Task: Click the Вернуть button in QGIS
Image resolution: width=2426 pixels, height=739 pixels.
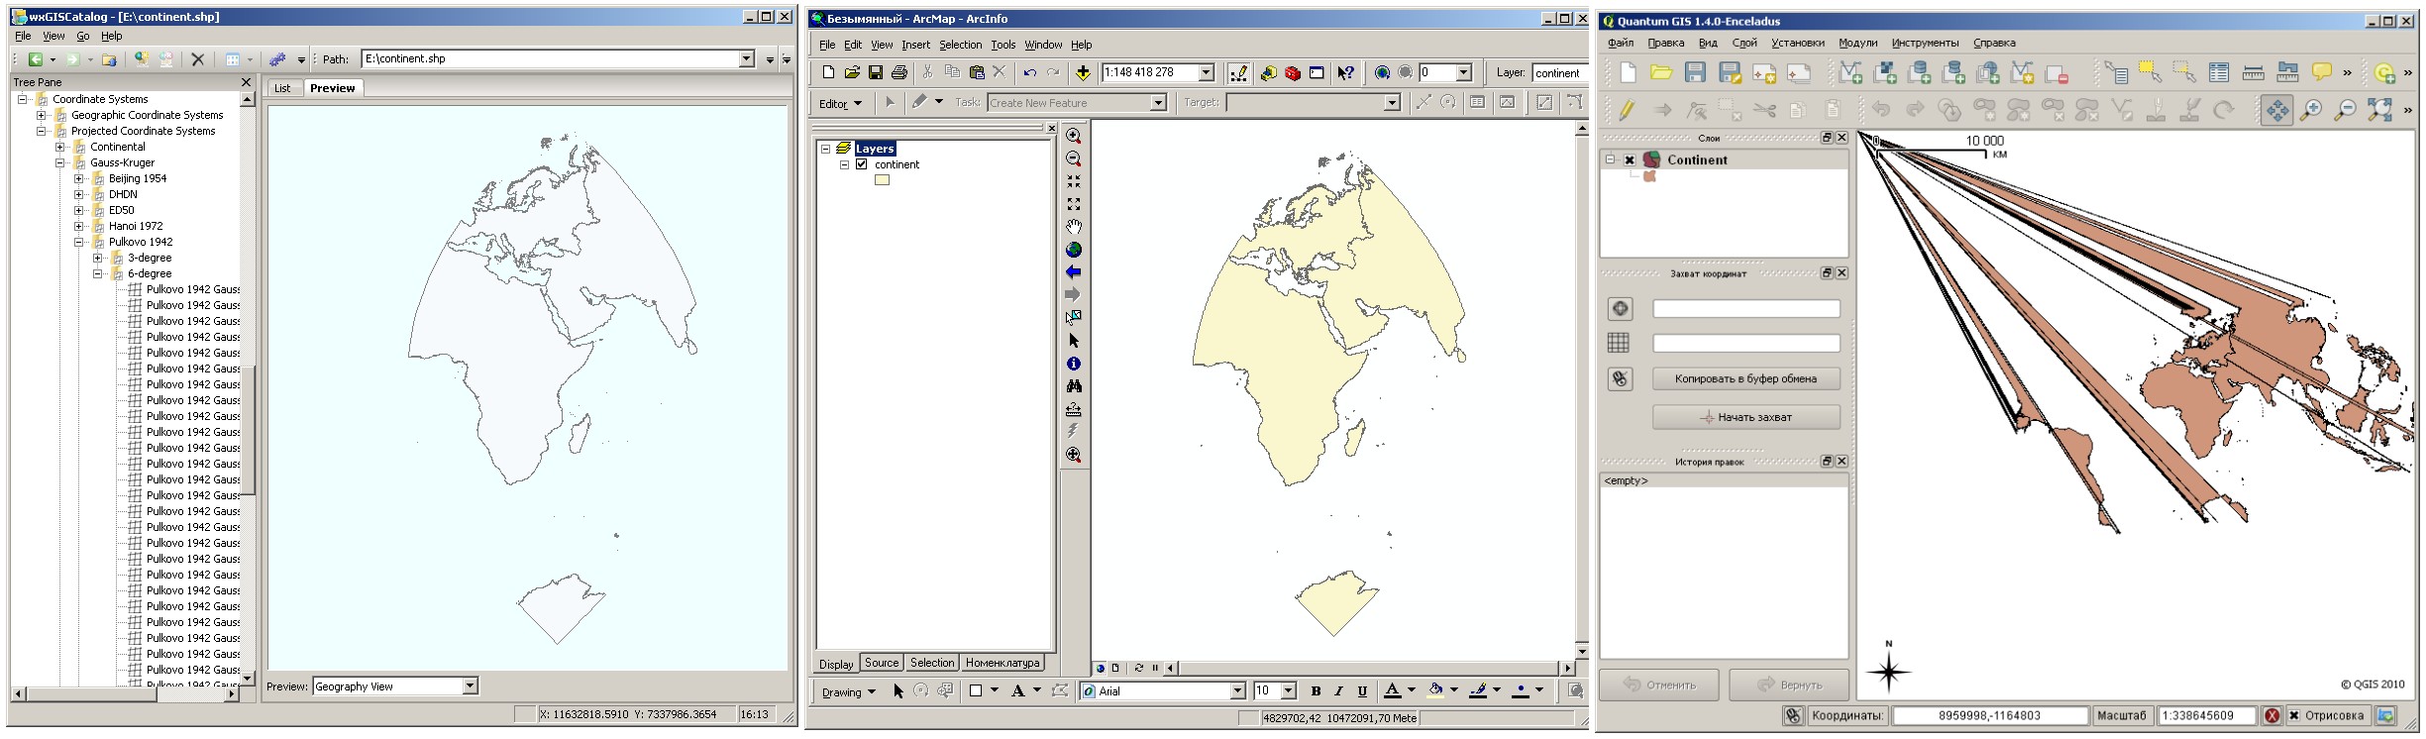Action: pos(1789,685)
